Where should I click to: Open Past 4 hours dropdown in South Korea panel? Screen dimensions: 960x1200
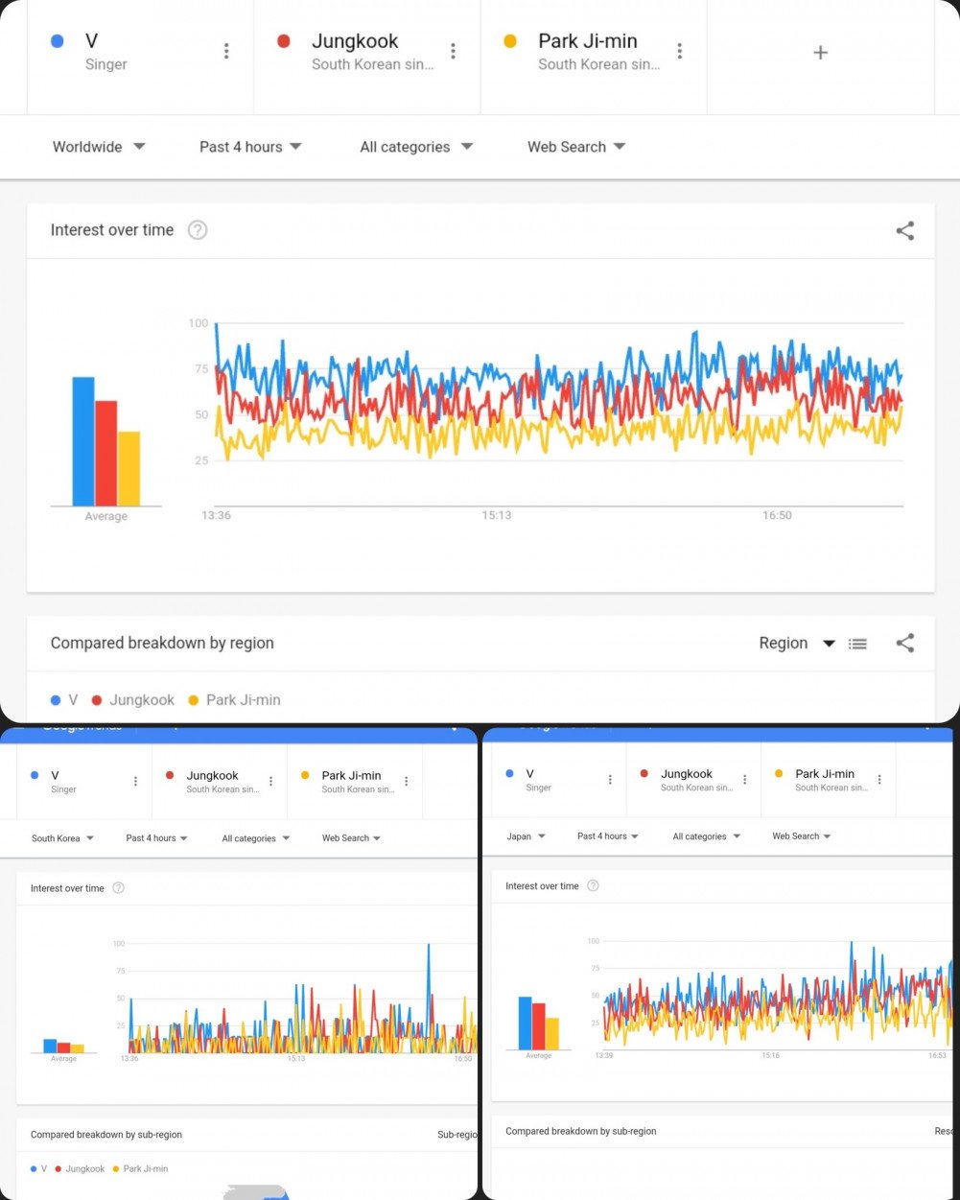156,838
